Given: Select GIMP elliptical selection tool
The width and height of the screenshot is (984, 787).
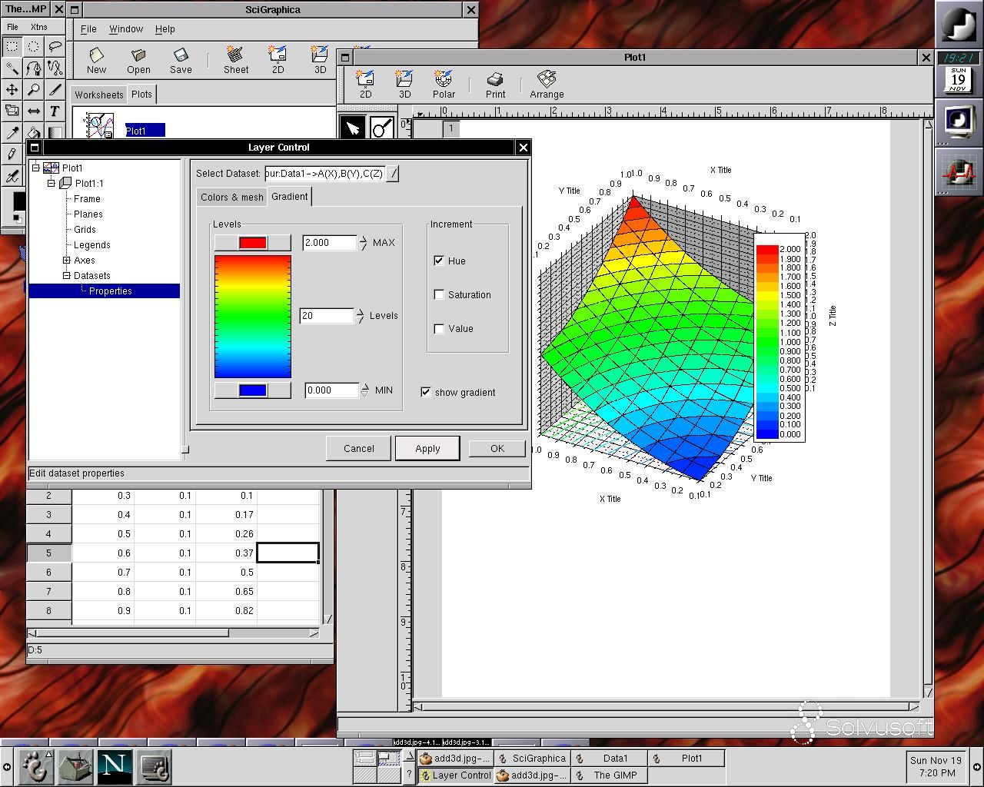Looking at the screenshot, I should [33, 46].
